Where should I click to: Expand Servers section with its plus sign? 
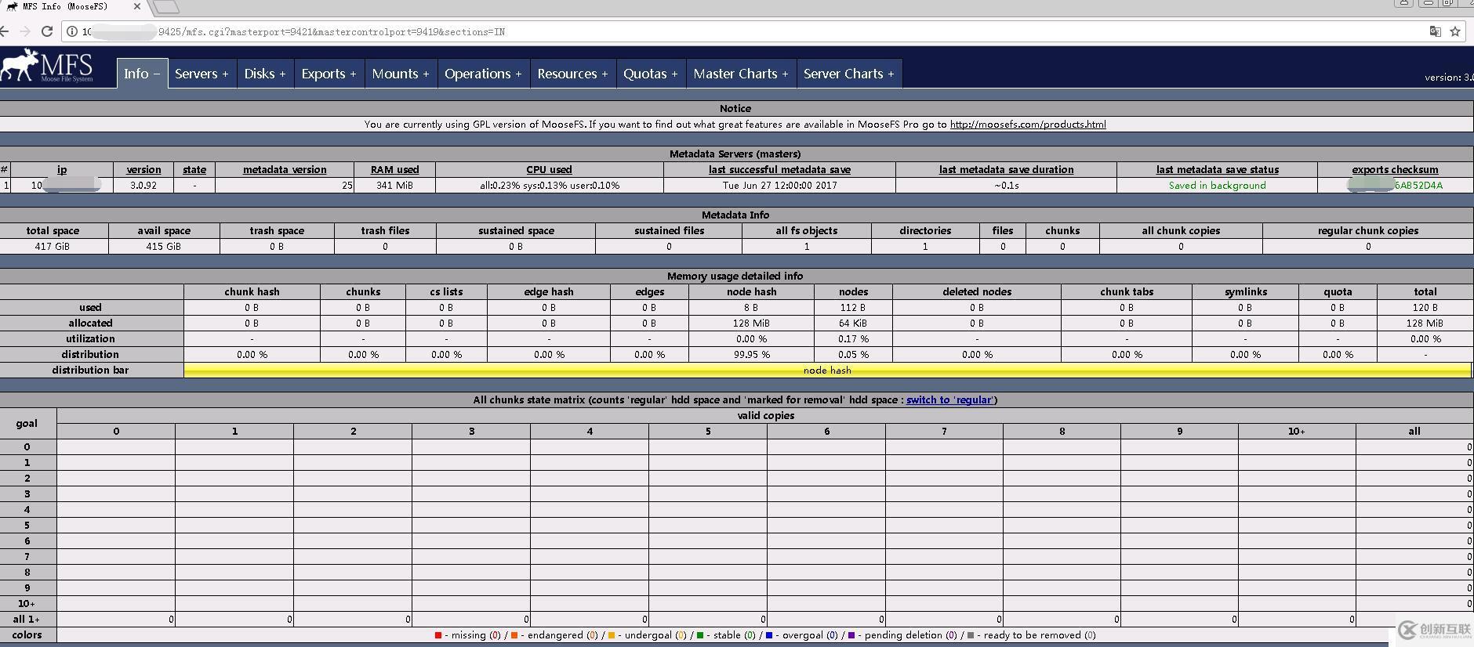pyautogui.click(x=225, y=74)
